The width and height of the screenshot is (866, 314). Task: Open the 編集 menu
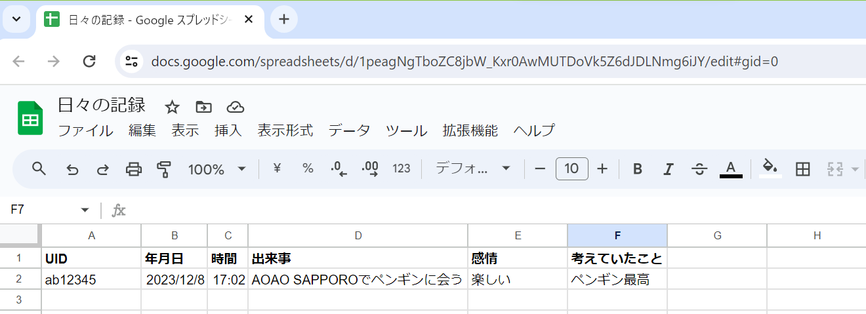coord(142,130)
